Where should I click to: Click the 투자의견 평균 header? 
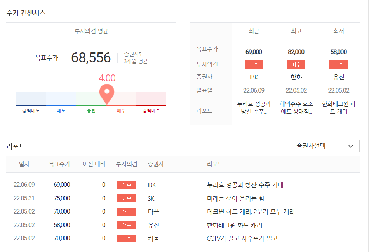click(x=91, y=31)
